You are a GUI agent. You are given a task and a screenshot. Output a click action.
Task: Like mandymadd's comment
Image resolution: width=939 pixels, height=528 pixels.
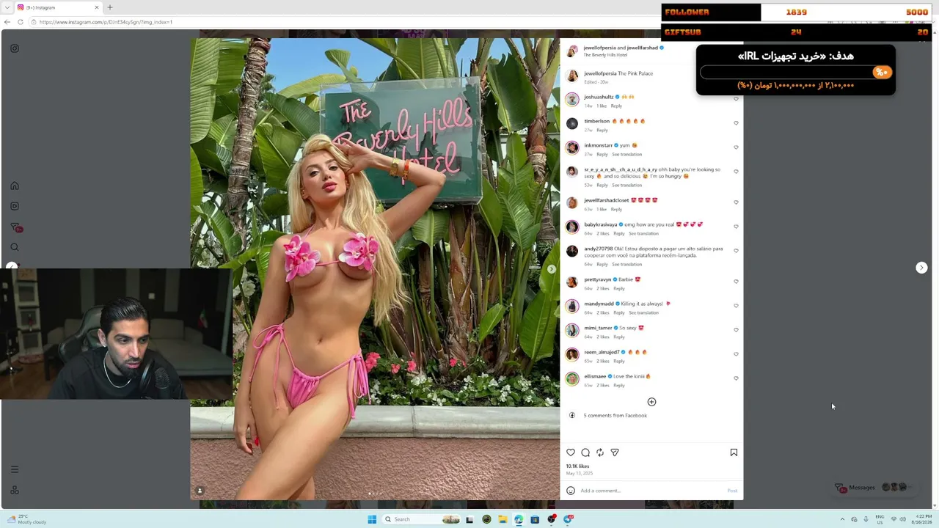(x=736, y=306)
